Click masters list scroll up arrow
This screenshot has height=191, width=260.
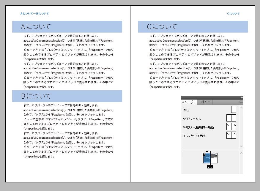coord(241,108)
